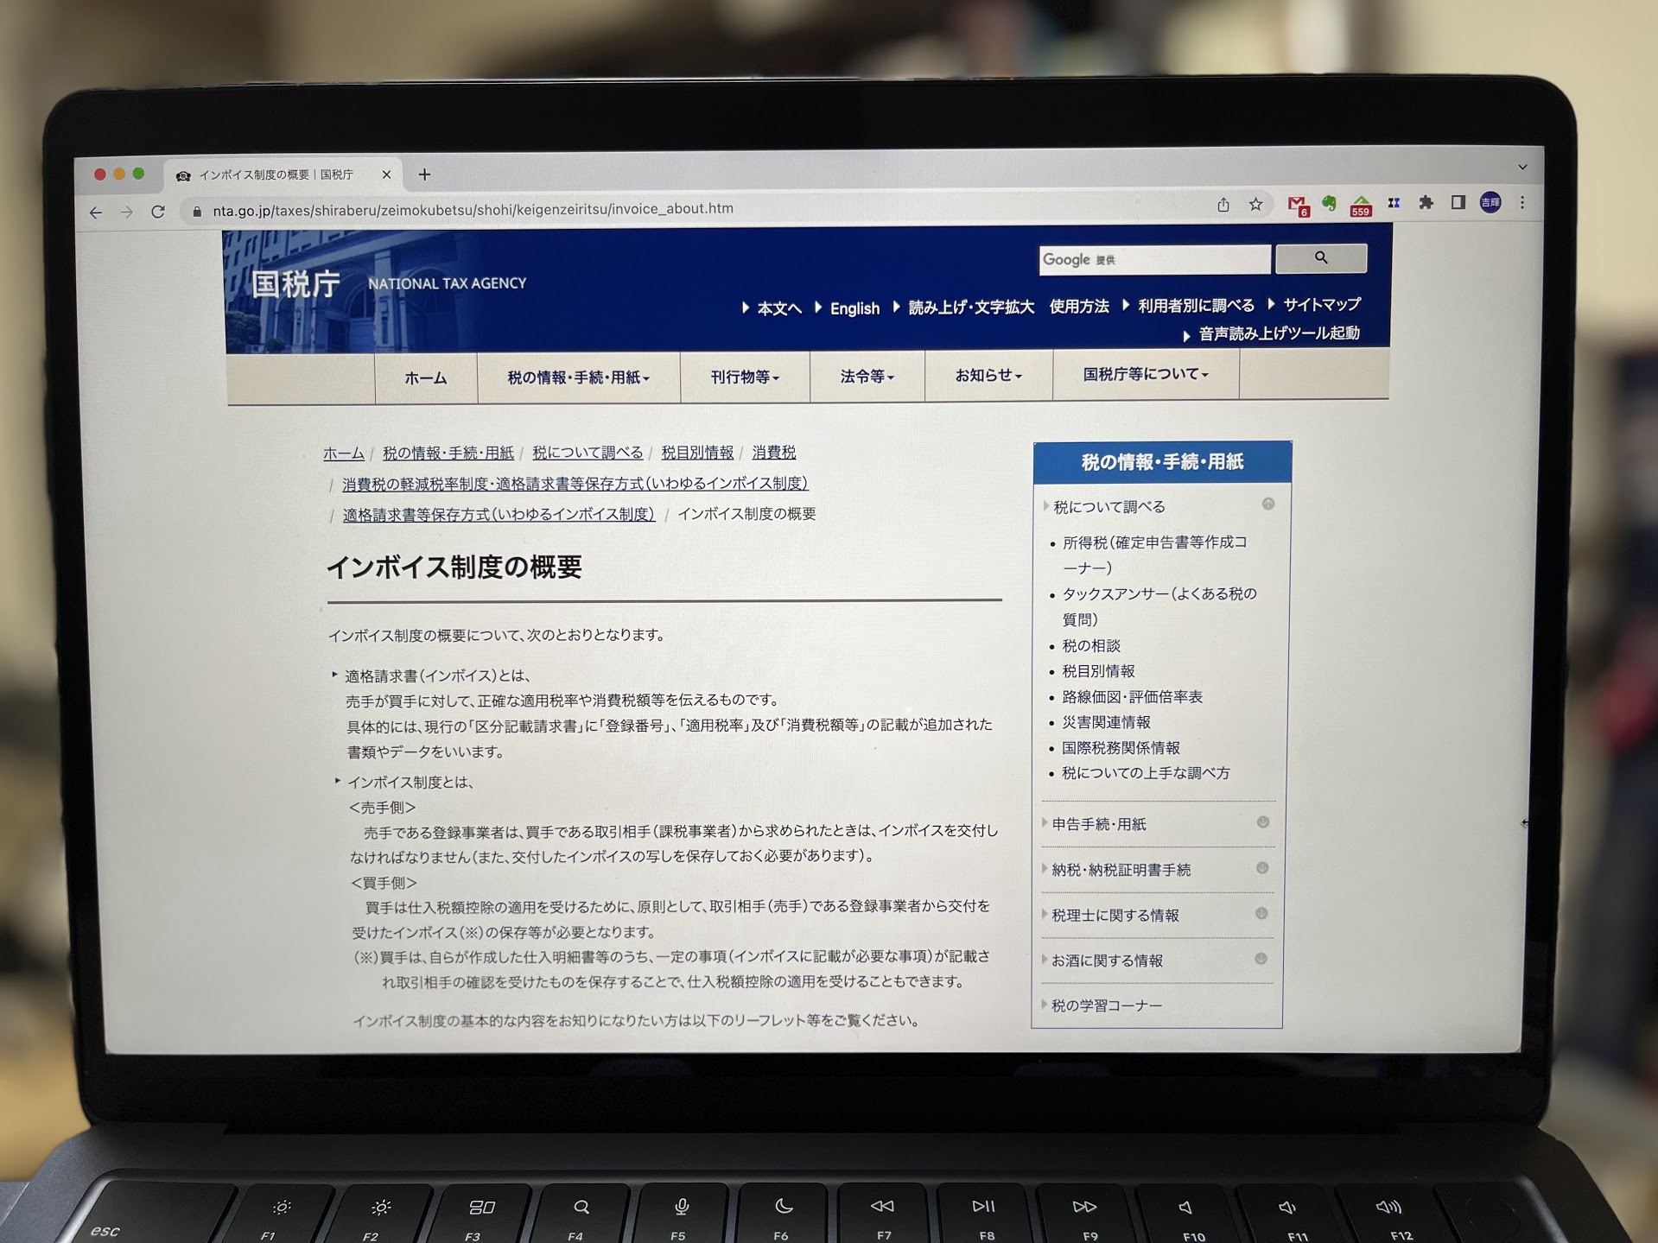Click the 消費税 breadcrumb link
This screenshot has width=1658, height=1243.
coord(773,452)
